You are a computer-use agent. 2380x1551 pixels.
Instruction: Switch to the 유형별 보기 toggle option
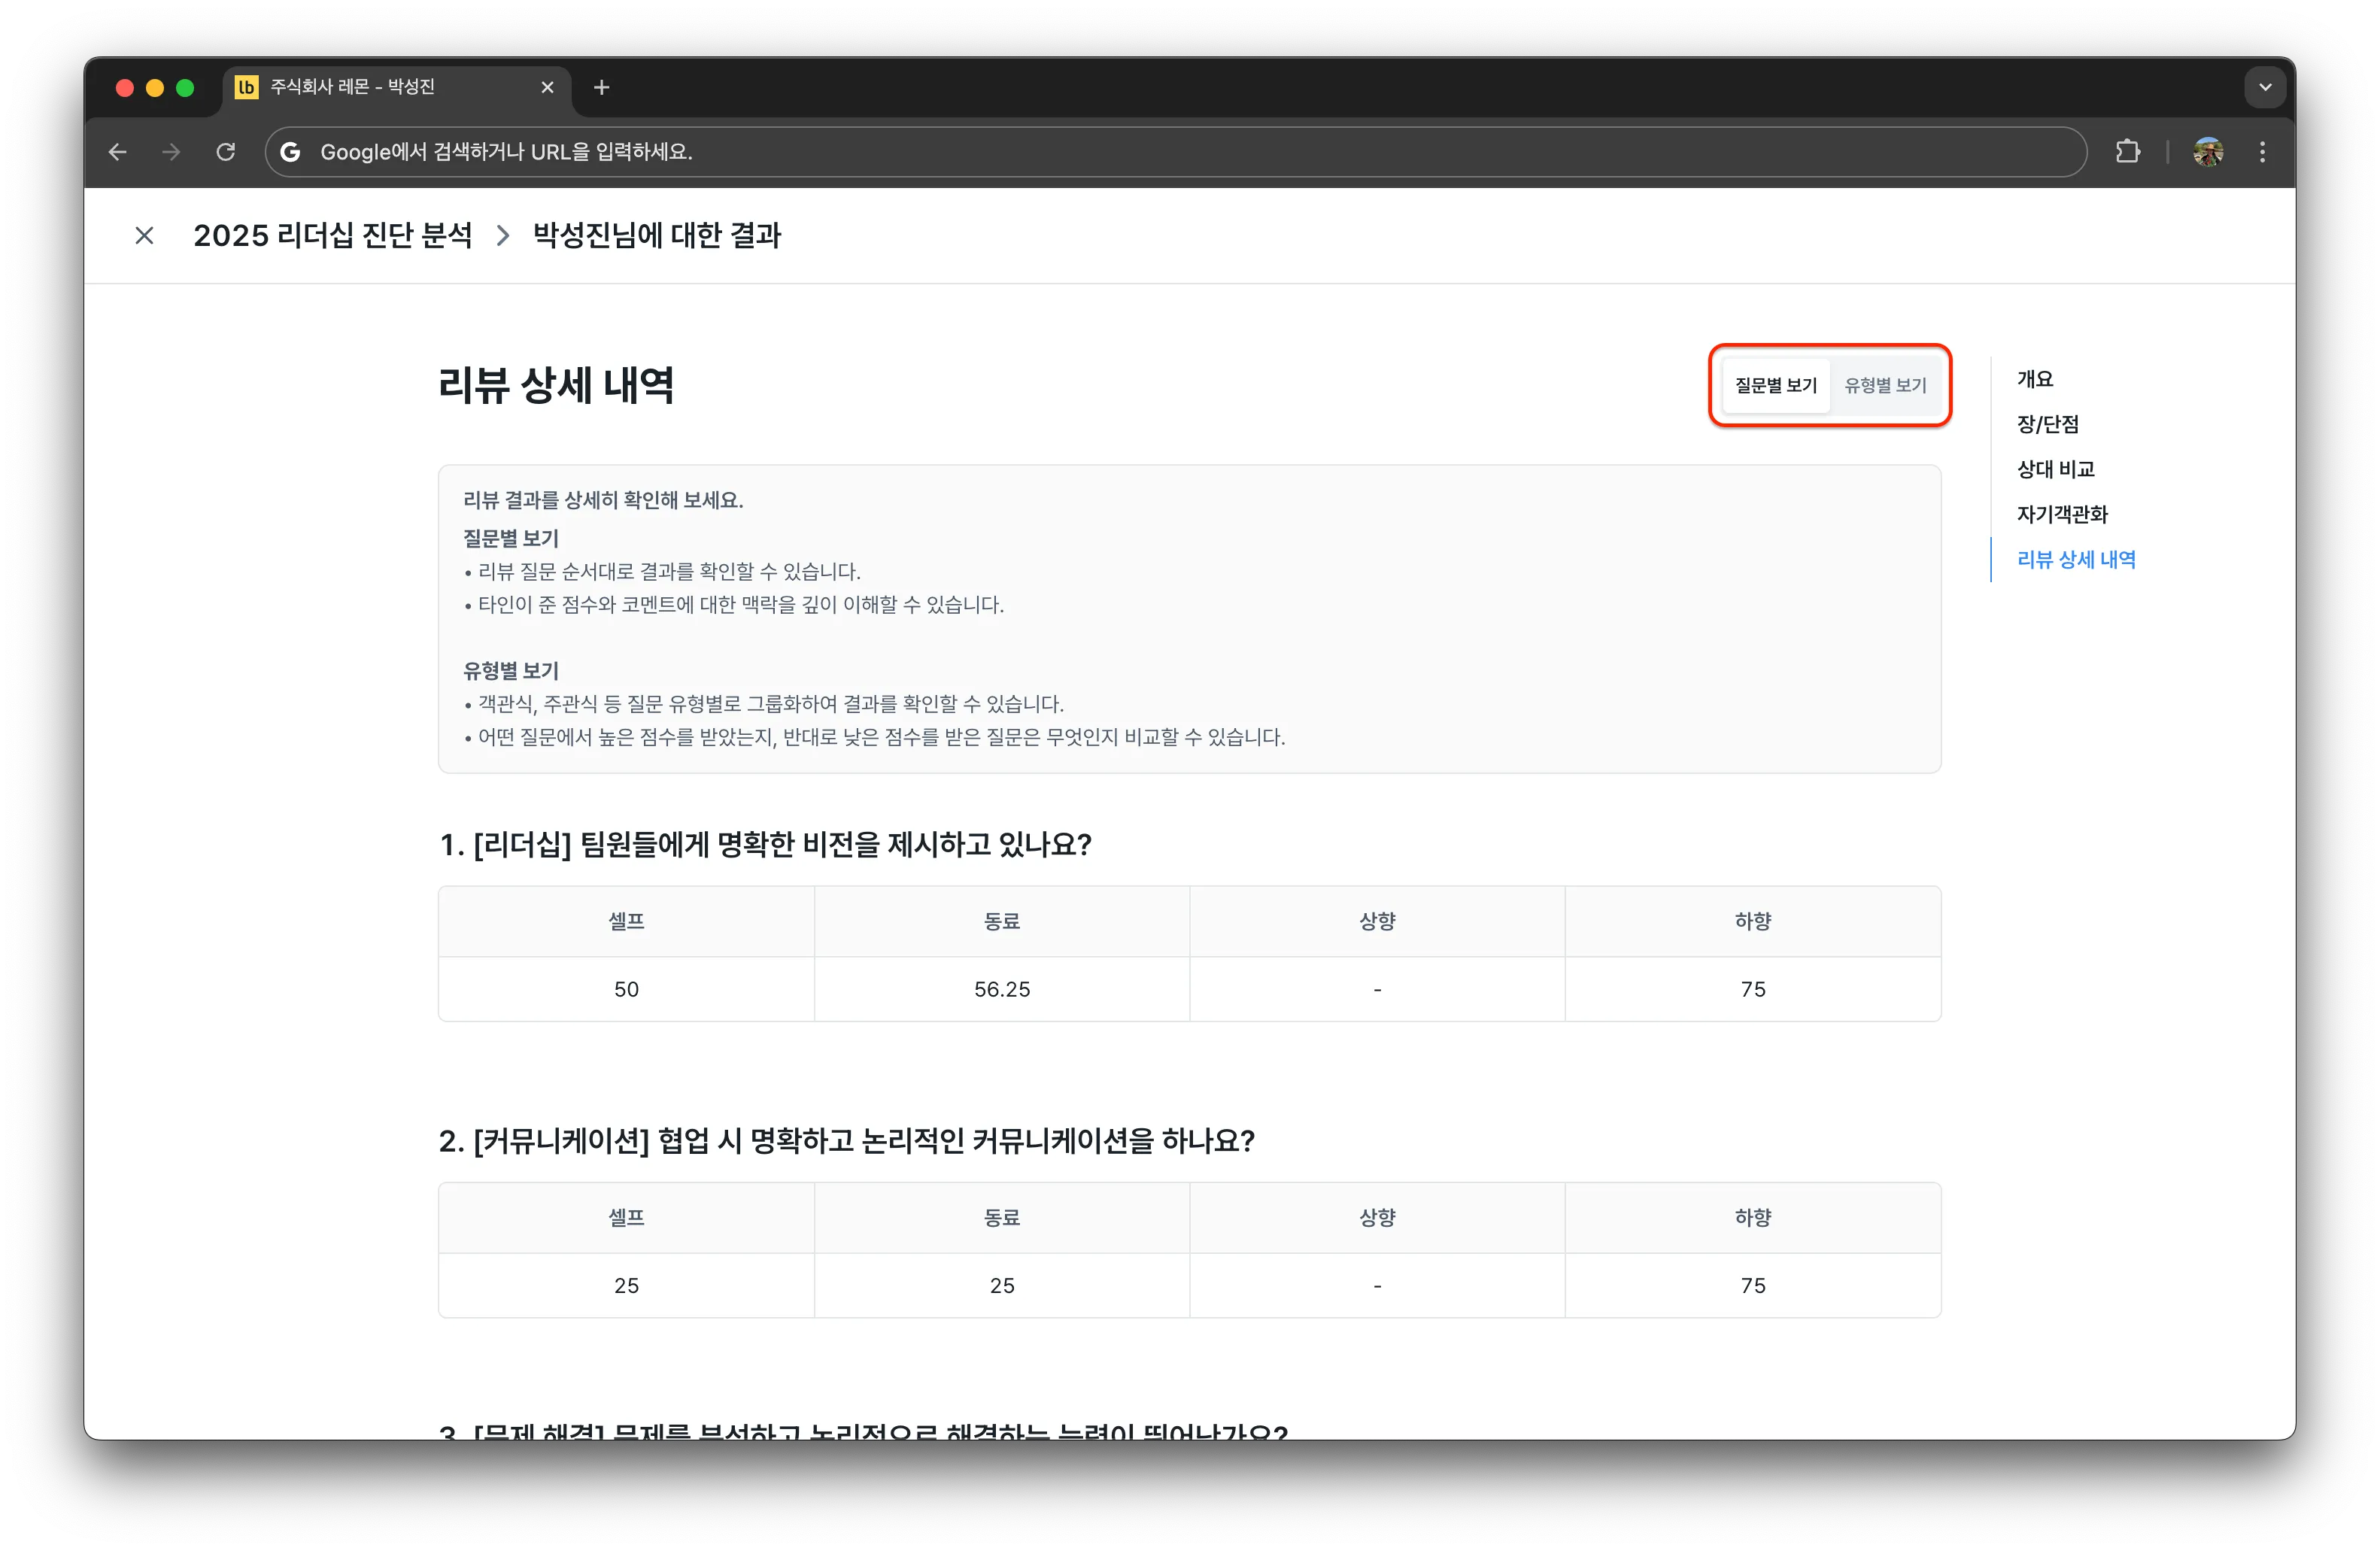tap(1885, 386)
